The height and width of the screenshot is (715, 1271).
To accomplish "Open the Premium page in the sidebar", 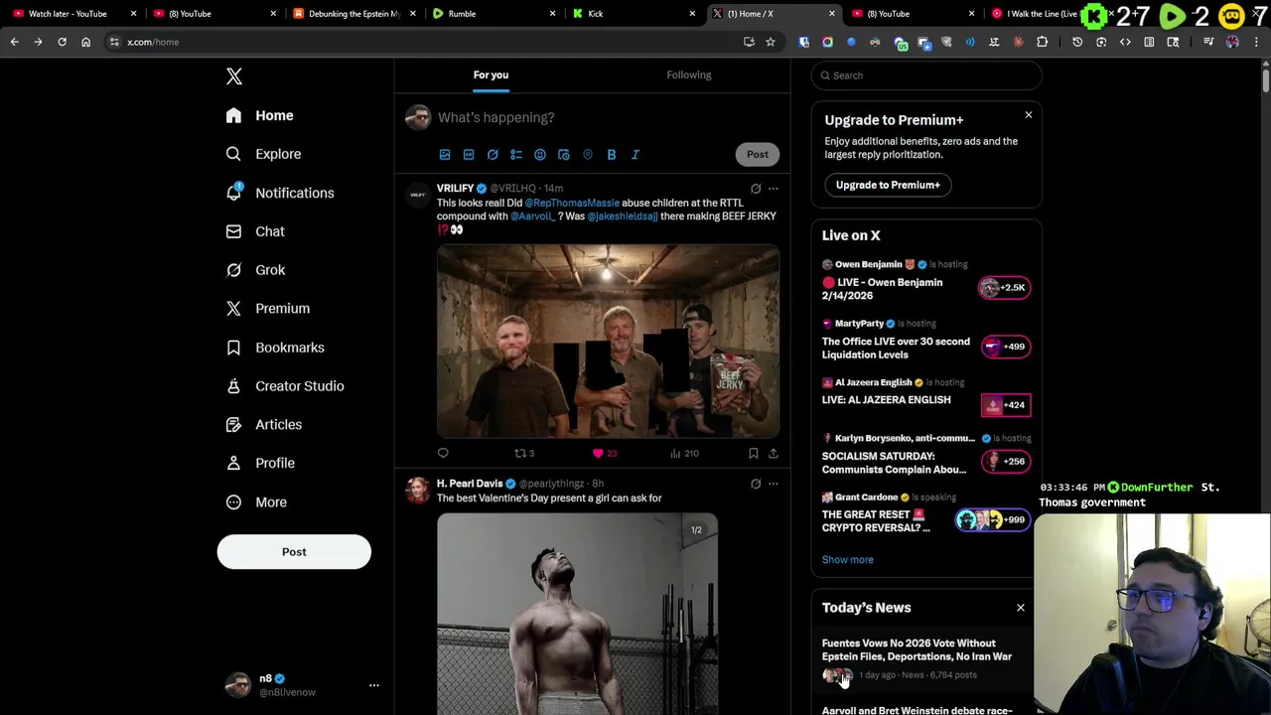I will tap(268, 309).
